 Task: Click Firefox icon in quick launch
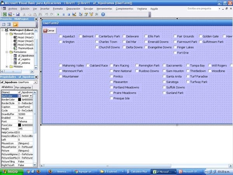[38, 171]
